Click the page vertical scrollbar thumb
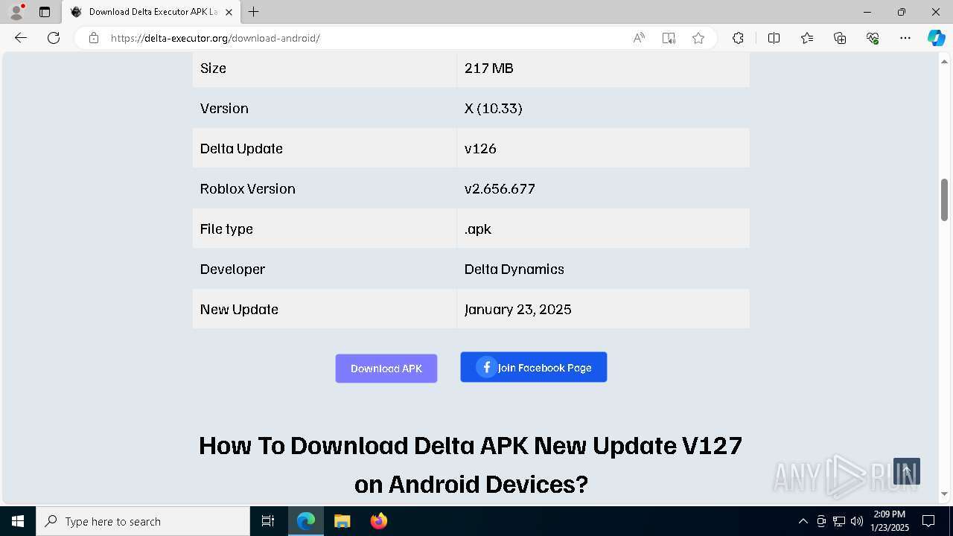Screen dimensions: 953x536 pos(945,200)
